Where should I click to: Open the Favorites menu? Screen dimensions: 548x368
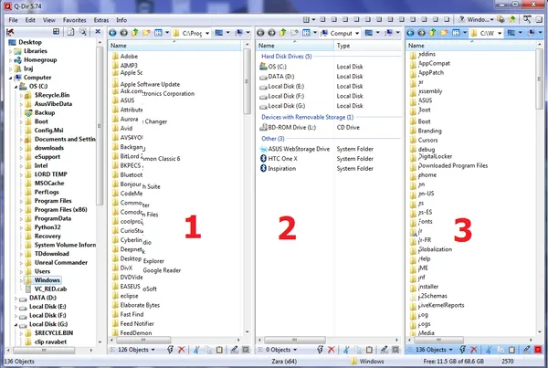pos(75,20)
